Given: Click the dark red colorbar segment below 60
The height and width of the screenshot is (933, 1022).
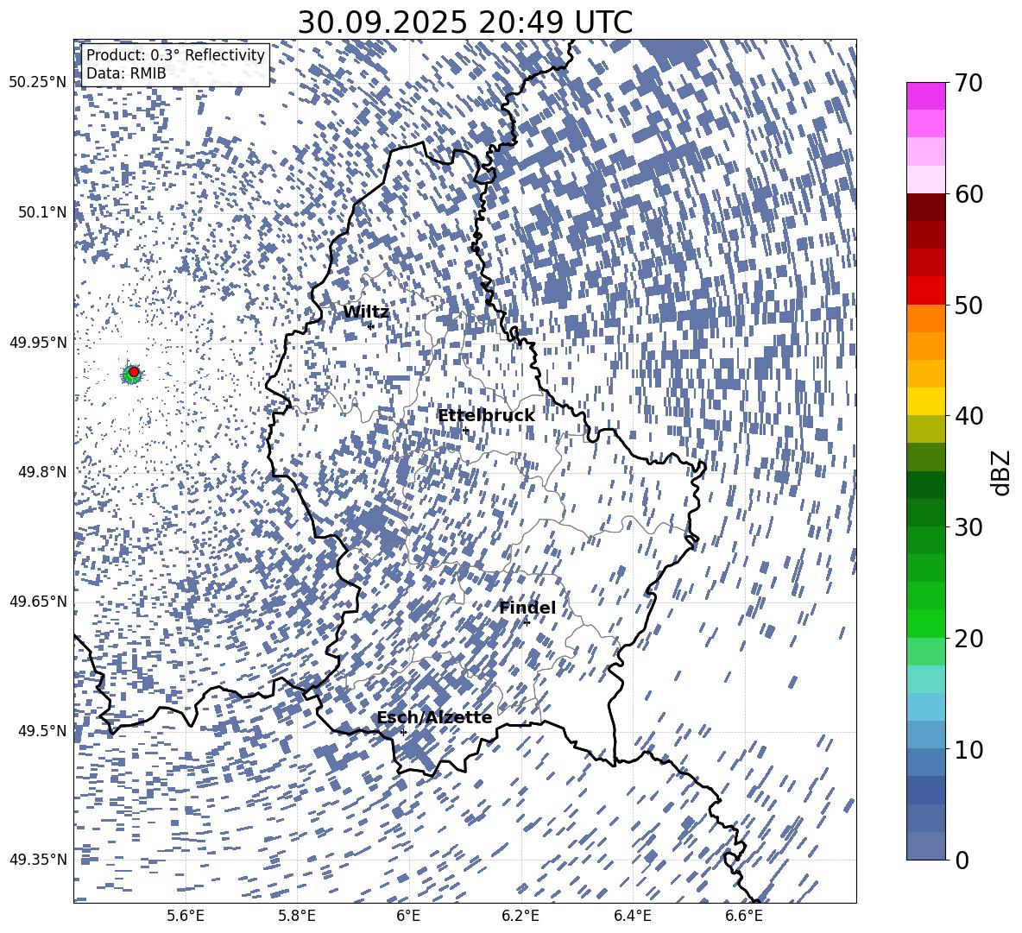Looking at the screenshot, I should 925,207.
